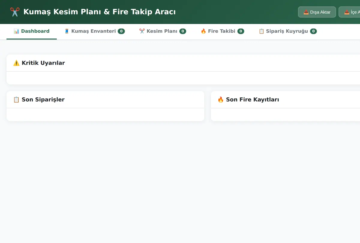Click the 'Son Siparişler' heading
This screenshot has width=360, height=243.
tap(43, 99)
